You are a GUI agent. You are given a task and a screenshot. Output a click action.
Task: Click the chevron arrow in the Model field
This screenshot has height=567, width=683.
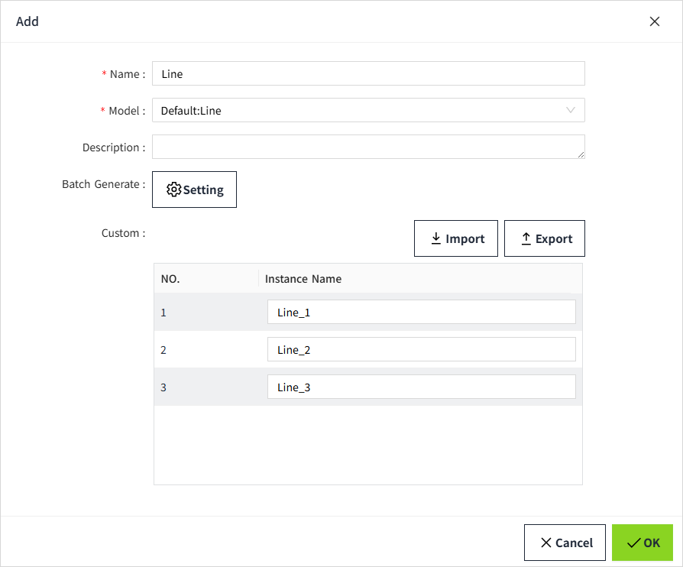570,110
